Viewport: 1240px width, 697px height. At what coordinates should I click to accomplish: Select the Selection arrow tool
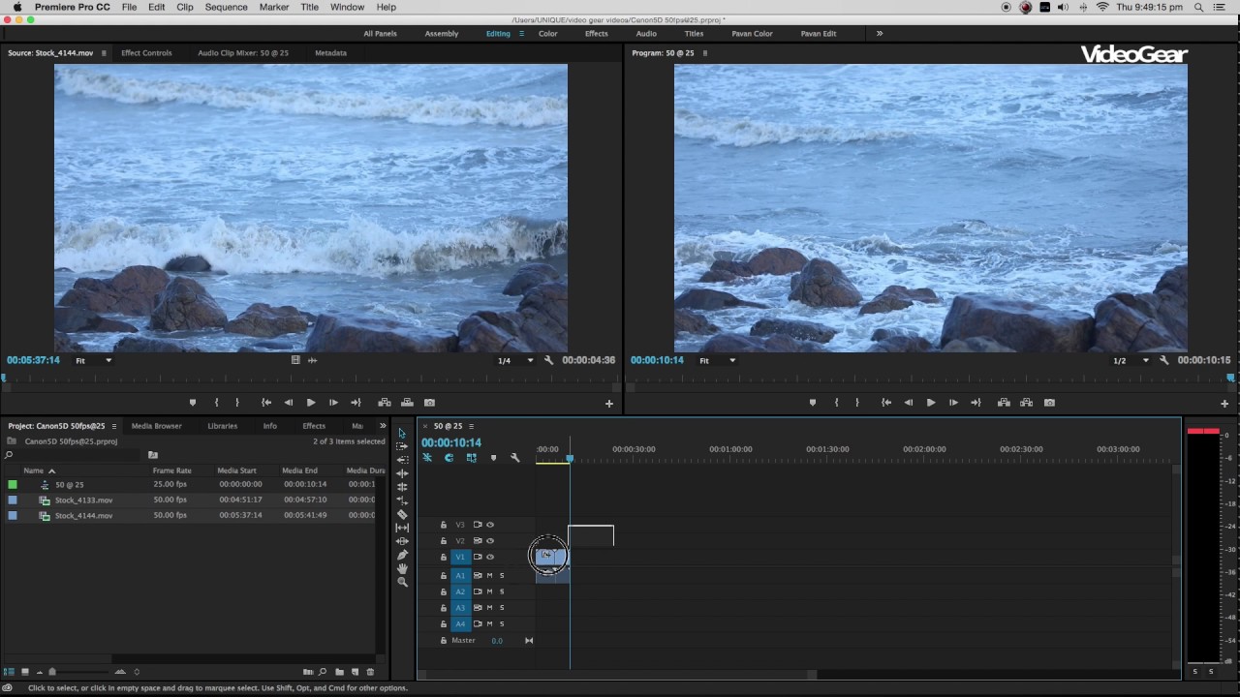point(402,434)
